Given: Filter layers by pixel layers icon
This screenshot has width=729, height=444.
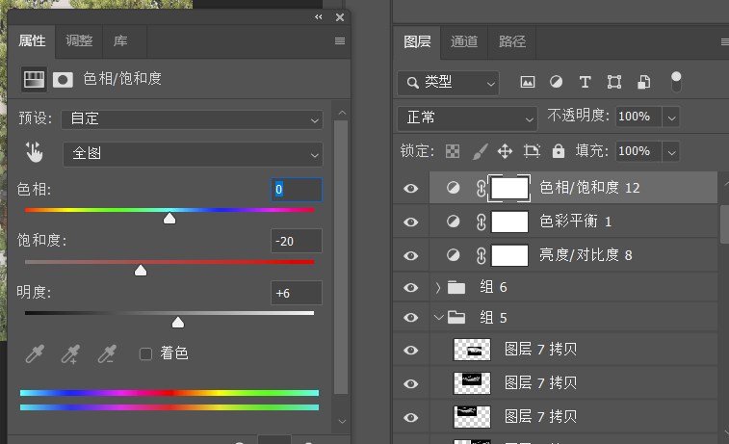Looking at the screenshot, I should (x=527, y=82).
